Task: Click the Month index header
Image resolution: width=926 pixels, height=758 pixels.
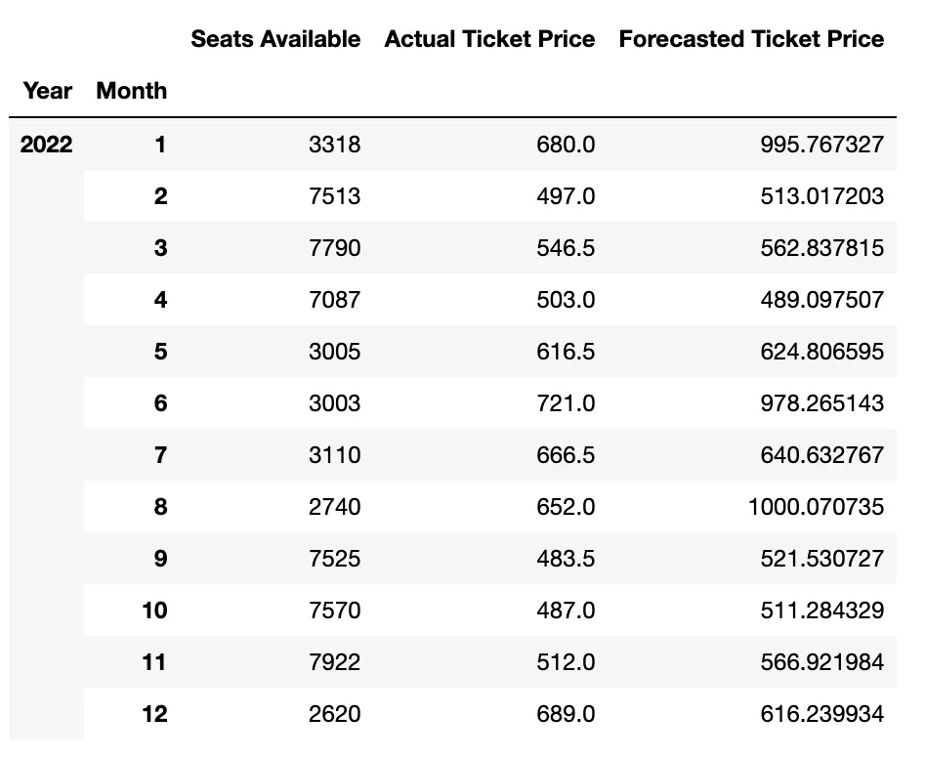Action: tap(132, 91)
